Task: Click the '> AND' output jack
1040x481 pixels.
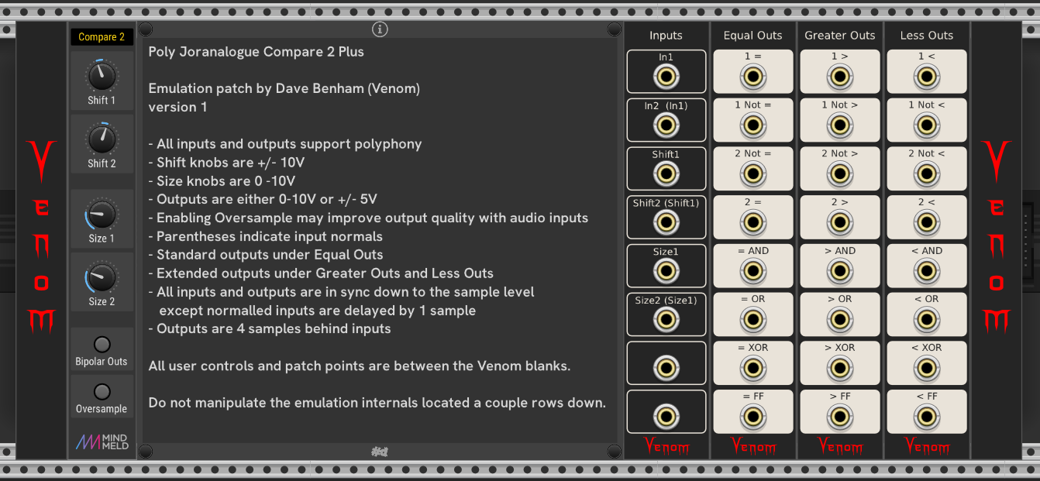Action: (x=839, y=272)
